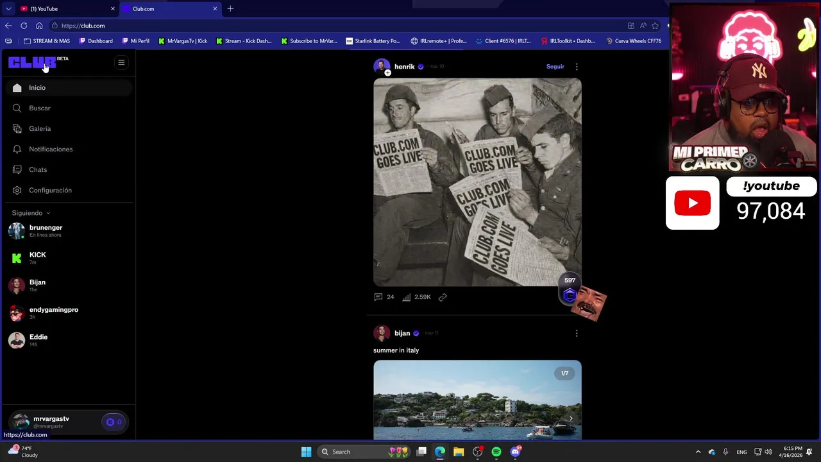
Task: Open henrik's username link
Action: [404, 67]
